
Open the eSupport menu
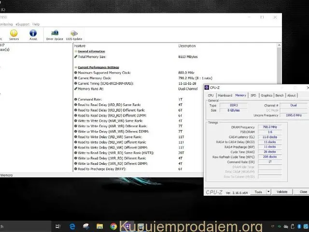tap(23, 24)
